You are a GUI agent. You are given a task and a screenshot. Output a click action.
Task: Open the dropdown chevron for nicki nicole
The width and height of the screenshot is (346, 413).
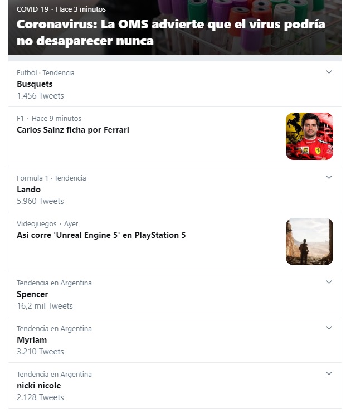[329, 373]
